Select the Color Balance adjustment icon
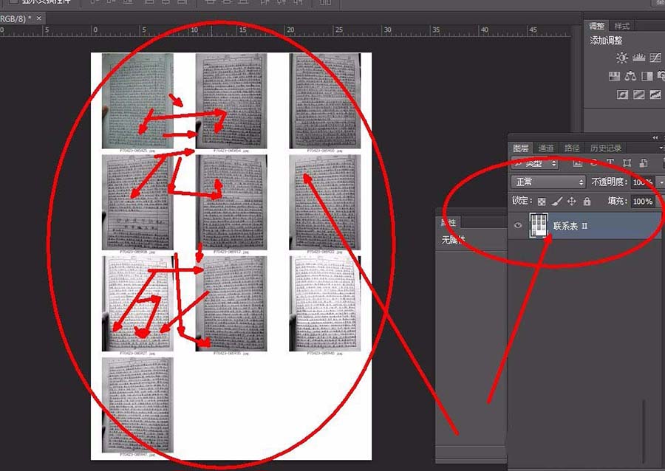The width and height of the screenshot is (665, 471). tap(630, 76)
